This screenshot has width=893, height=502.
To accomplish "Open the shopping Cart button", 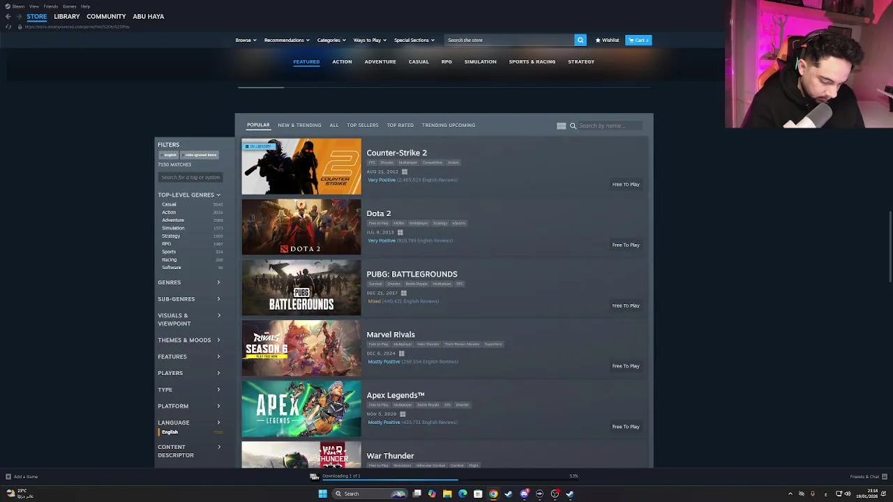I will 638,40.
